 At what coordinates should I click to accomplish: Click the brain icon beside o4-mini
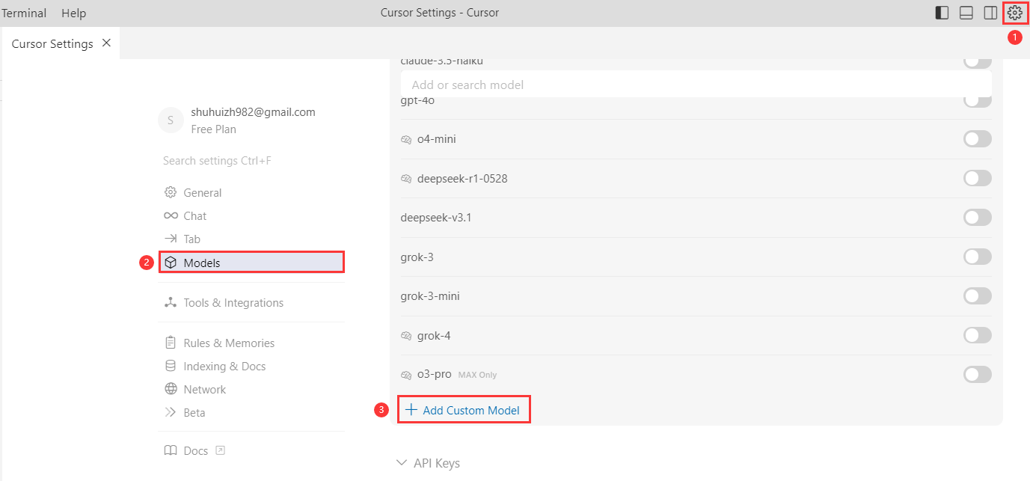click(x=407, y=139)
